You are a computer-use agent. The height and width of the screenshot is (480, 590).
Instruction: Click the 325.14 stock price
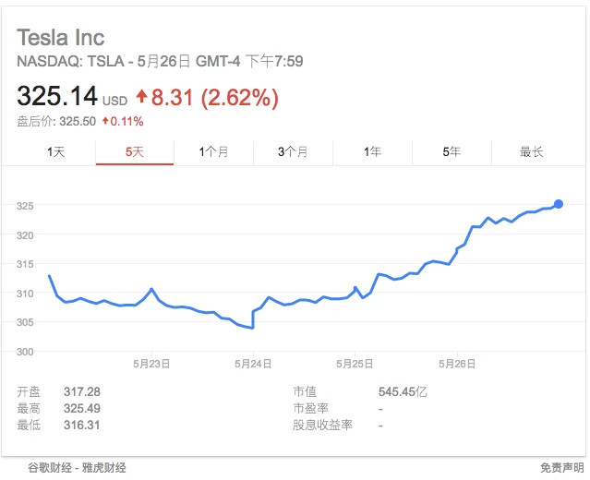click(57, 96)
